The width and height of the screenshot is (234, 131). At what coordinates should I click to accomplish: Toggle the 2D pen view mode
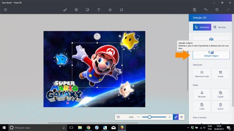coord(176,117)
